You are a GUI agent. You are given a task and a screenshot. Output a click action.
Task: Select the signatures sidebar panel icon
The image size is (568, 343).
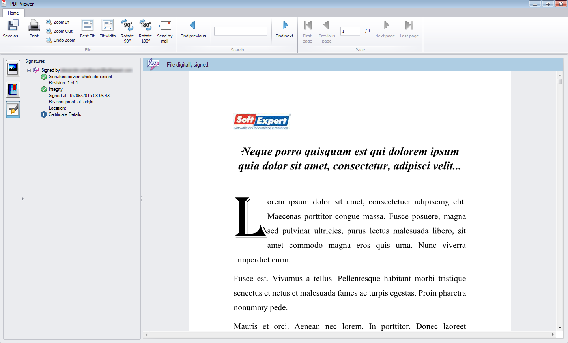point(13,109)
